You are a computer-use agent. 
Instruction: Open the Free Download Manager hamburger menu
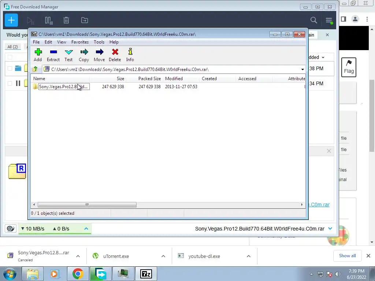coord(329,20)
